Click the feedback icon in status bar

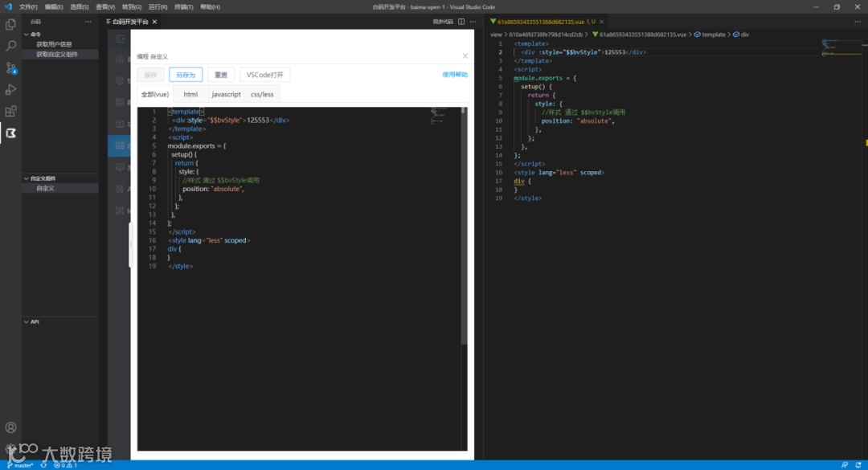tap(844, 465)
